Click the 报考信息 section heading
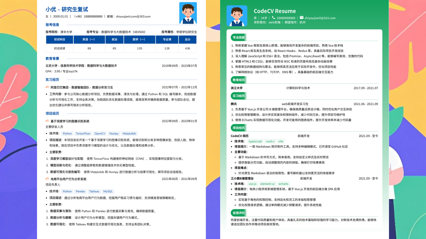The image size is (426, 239). [52, 25]
